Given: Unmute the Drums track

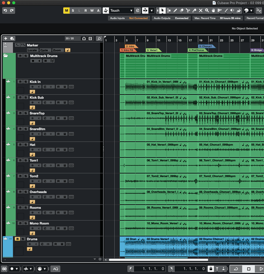Looking at the screenshot, I should [x=17, y=239].
